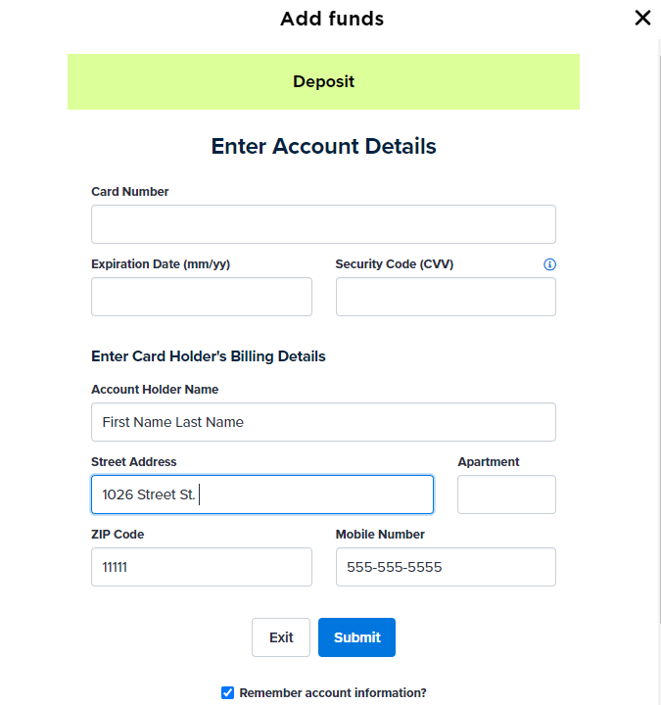This screenshot has height=705, width=661.
Task: Click the 'Security Code (CVV)' label text
Action: click(x=395, y=264)
